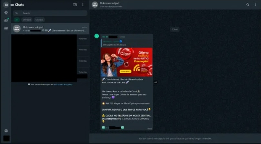Open the Chats section in the sidebar
This screenshot has height=144, width=261.
click(6, 4)
